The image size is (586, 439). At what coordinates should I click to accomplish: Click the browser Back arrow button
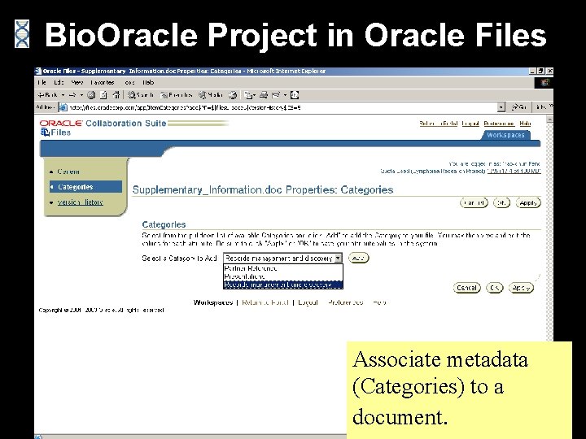(x=47, y=95)
